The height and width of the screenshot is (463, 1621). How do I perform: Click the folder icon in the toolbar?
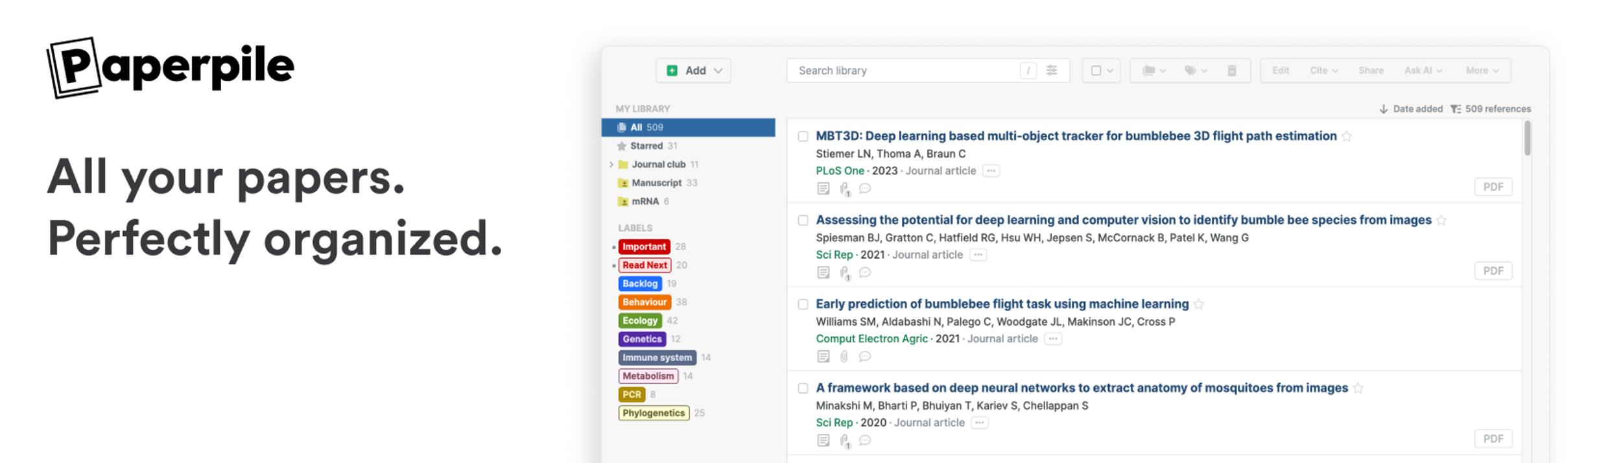[1153, 70]
